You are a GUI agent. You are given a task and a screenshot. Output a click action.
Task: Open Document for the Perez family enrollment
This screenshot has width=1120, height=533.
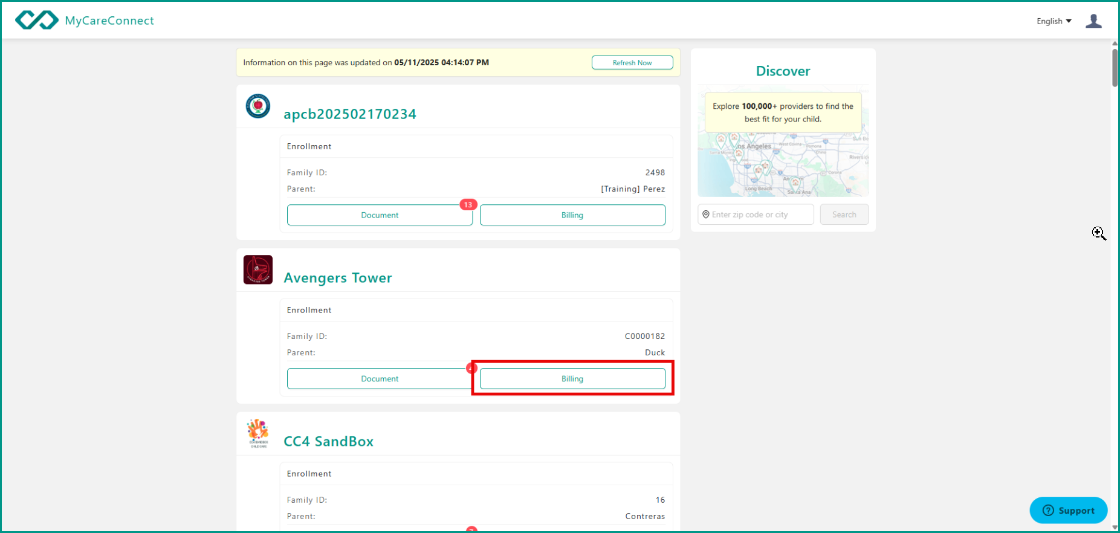pyautogui.click(x=380, y=215)
